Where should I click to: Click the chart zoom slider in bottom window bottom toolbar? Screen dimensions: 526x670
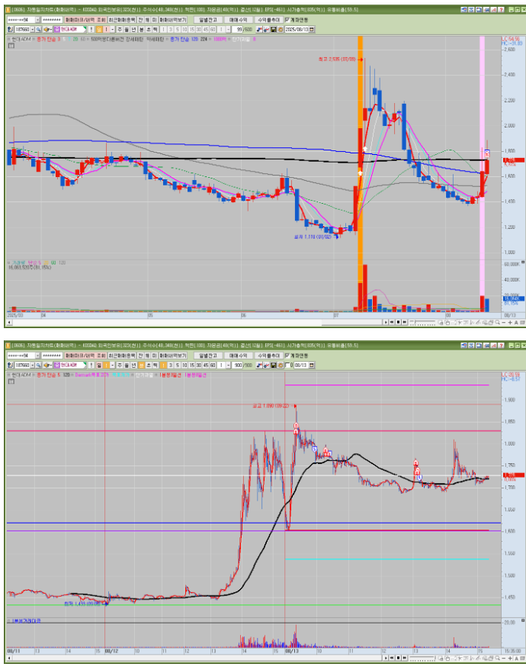click(422, 658)
